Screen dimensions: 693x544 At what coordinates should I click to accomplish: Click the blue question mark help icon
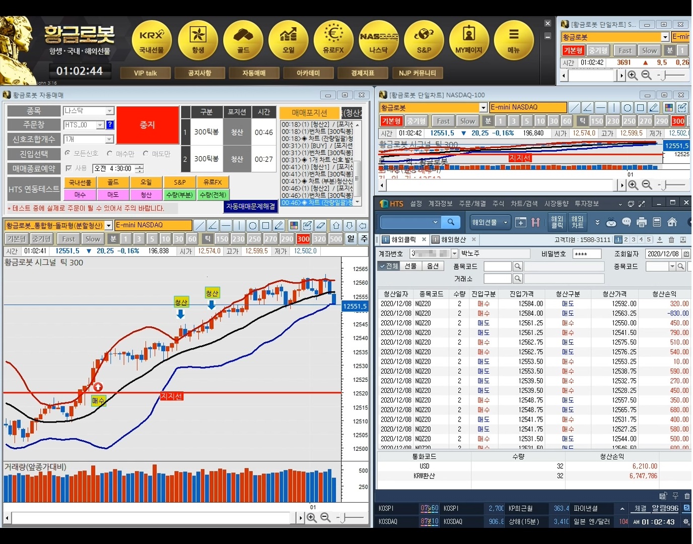click(110, 125)
